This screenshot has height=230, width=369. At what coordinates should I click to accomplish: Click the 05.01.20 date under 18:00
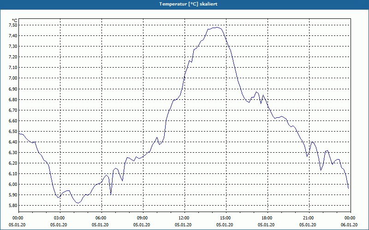(x=266, y=225)
